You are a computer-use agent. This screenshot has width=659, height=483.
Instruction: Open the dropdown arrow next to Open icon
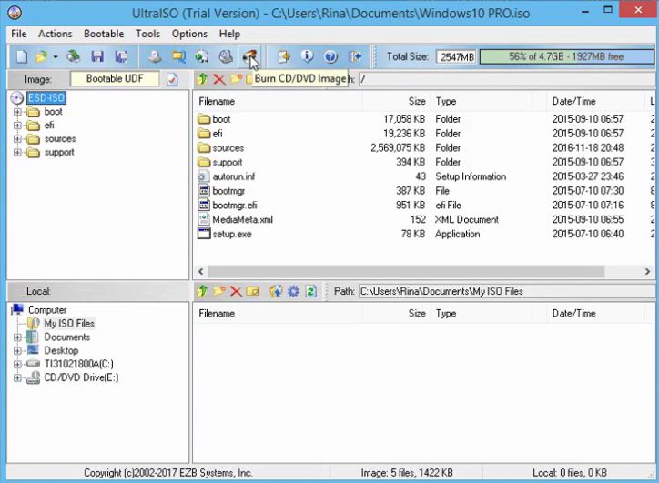click(55, 56)
